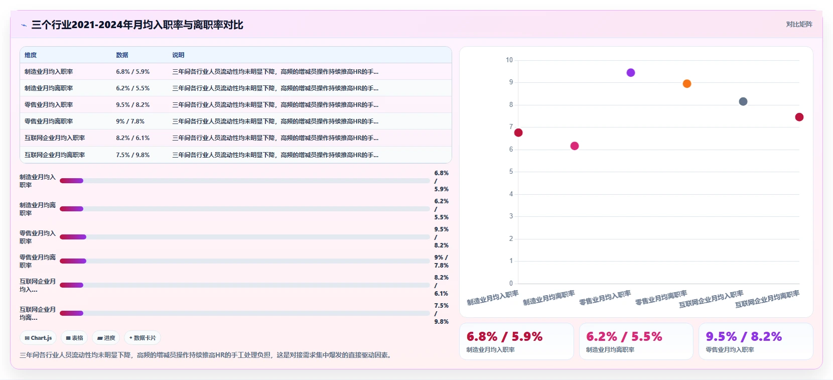The width and height of the screenshot is (833, 380).
Task: Click the progress bar for 制造业月均离职率
Action: point(245,209)
